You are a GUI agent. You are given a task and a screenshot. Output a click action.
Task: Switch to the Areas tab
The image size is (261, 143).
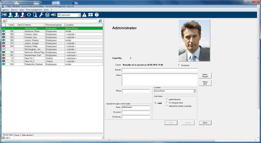17,135
